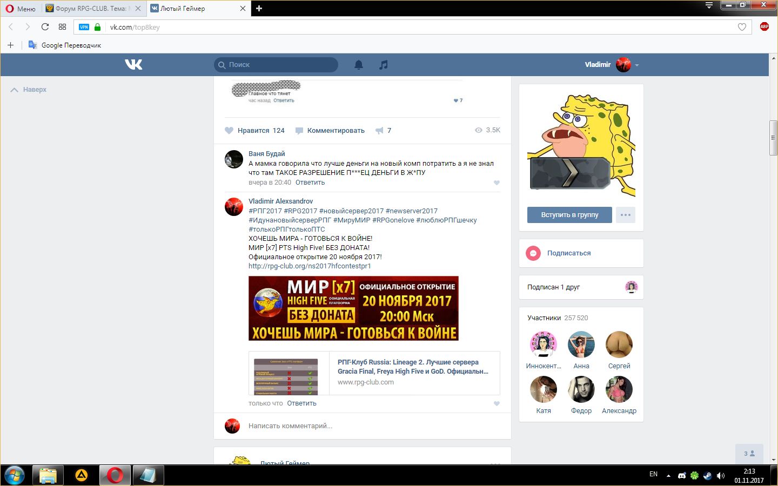This screenshot has width=778, height=486.
Task: Open Ваня Будай profile name
Action: click(266, 154)
